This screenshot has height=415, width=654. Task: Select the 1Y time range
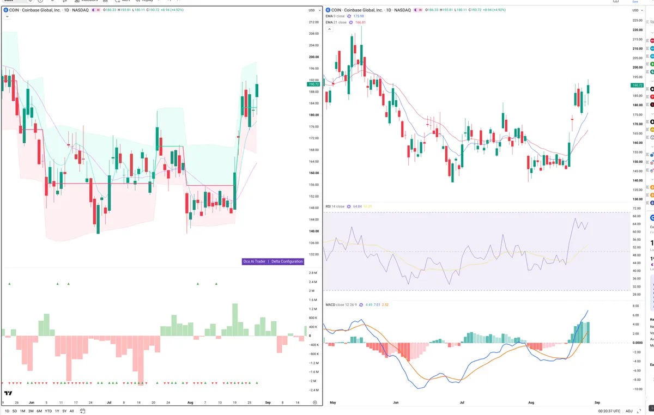(57, 411)
